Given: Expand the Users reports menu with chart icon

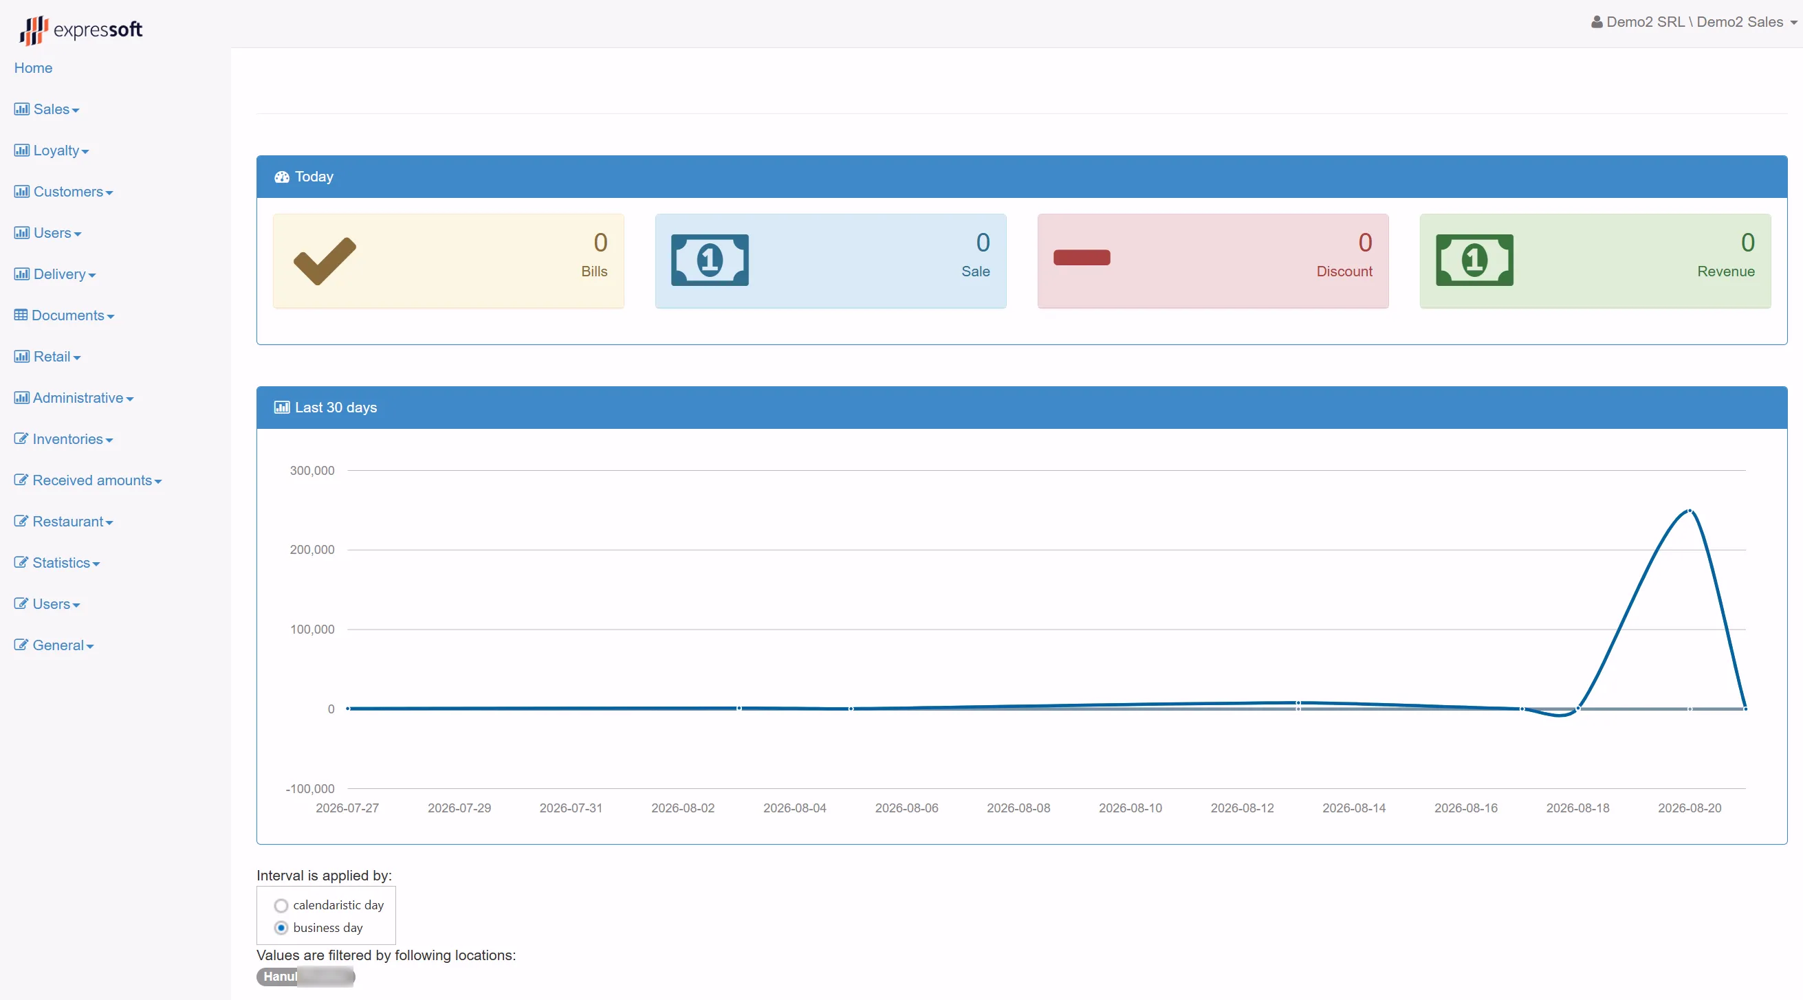Looking at the screenshot, I should (x=47, y=233).
